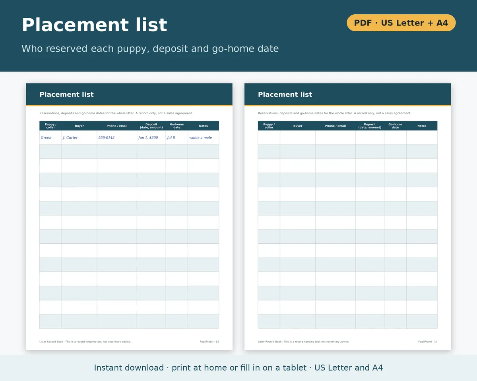
Task: Click the Buyer column header on right page
Action: (x=298, y=126)
